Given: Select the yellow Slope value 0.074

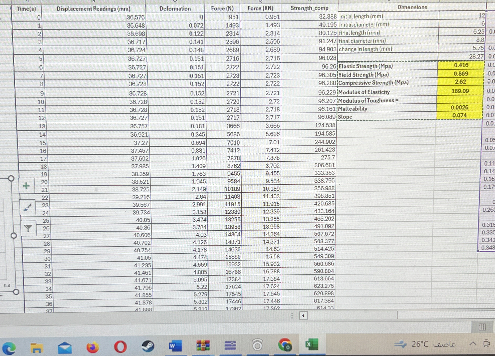Looking at the screenshot, I should [459, 115].
